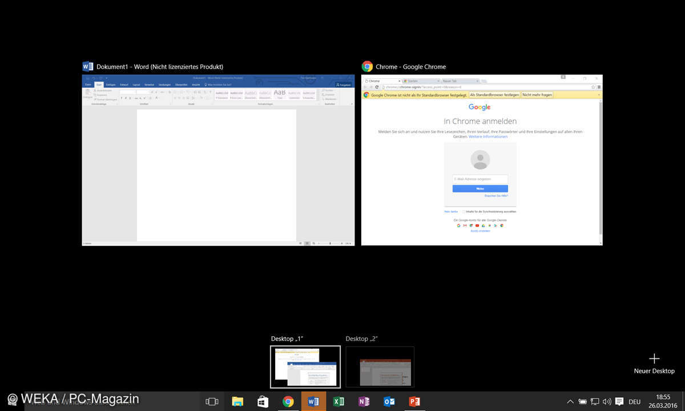Choose the AaB Titel style in Word preview
The height and width of the screenshot is (411, 685).
(x=279, y=94)
